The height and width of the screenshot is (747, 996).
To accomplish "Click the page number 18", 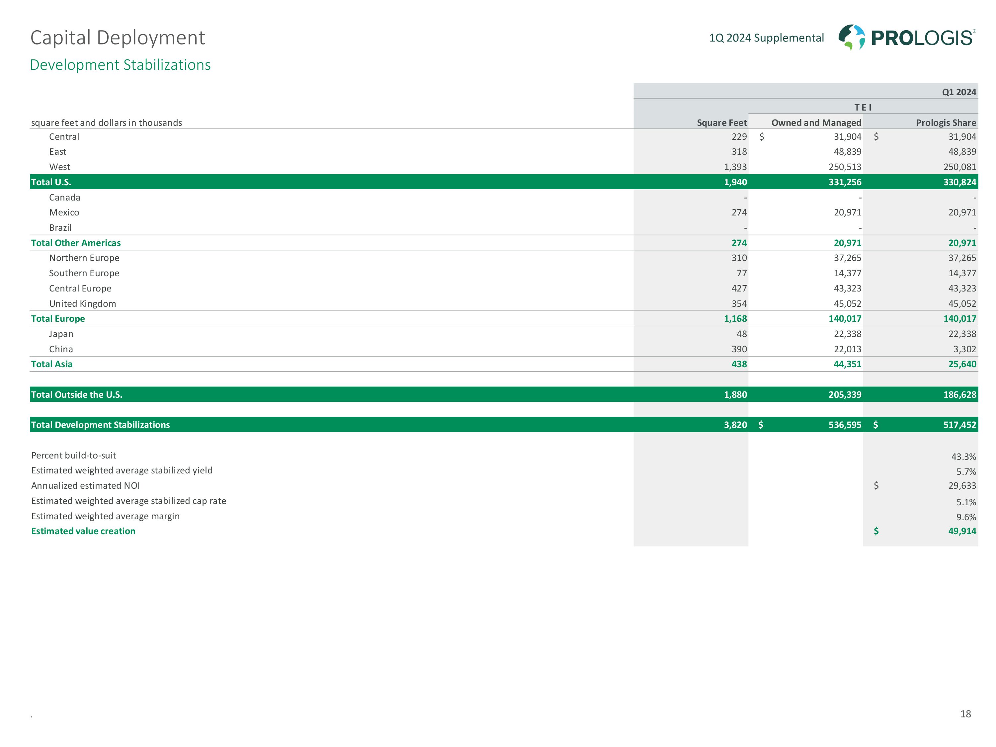I will click(x=965, y=714).
